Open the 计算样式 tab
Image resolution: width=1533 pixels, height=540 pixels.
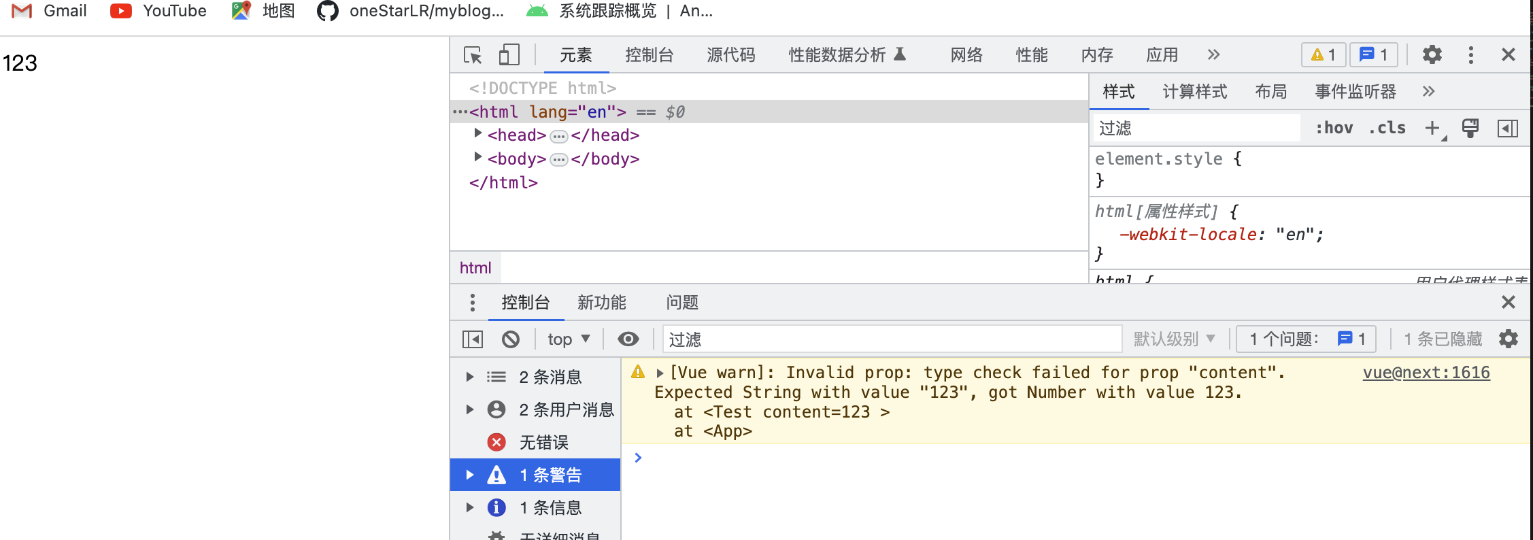1195,92
